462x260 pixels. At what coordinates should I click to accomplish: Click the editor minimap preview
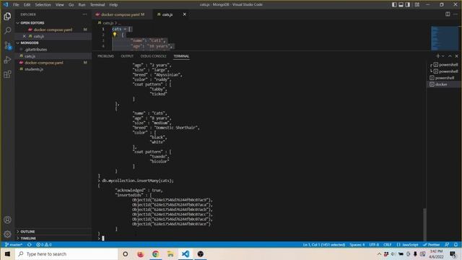[x=445, y=38]
